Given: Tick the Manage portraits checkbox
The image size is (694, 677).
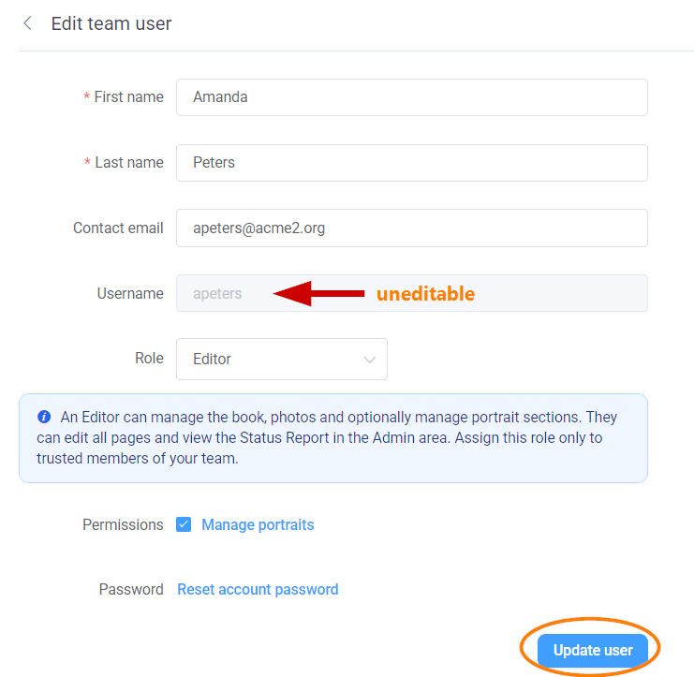Looking at the screenshot, I should click(184, 524).
